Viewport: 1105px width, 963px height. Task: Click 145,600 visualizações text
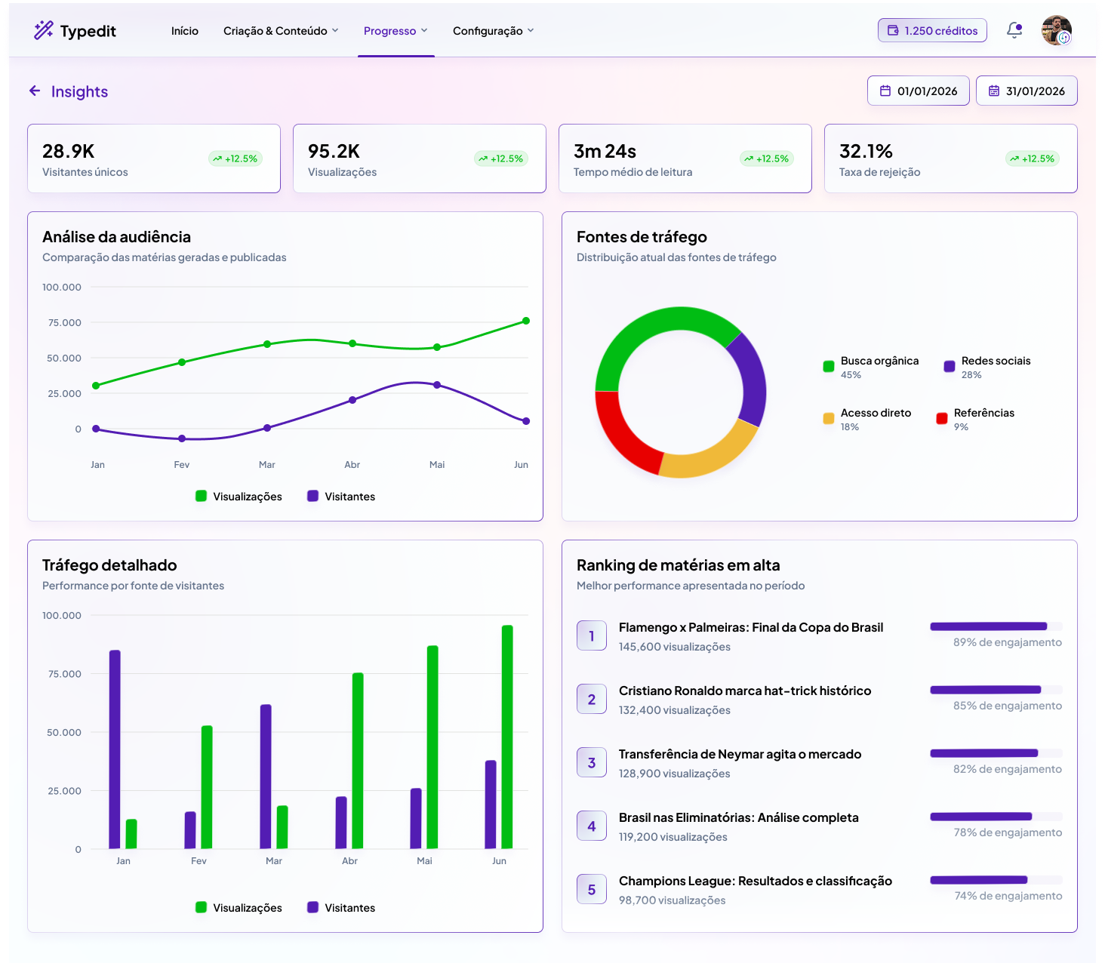coord(675,647)
